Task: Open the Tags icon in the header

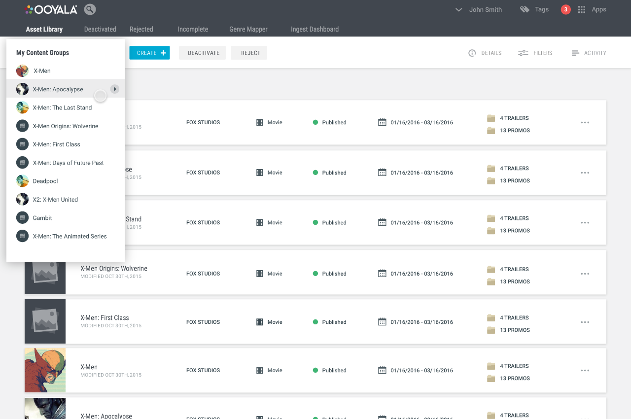Action: coord(525,9)
